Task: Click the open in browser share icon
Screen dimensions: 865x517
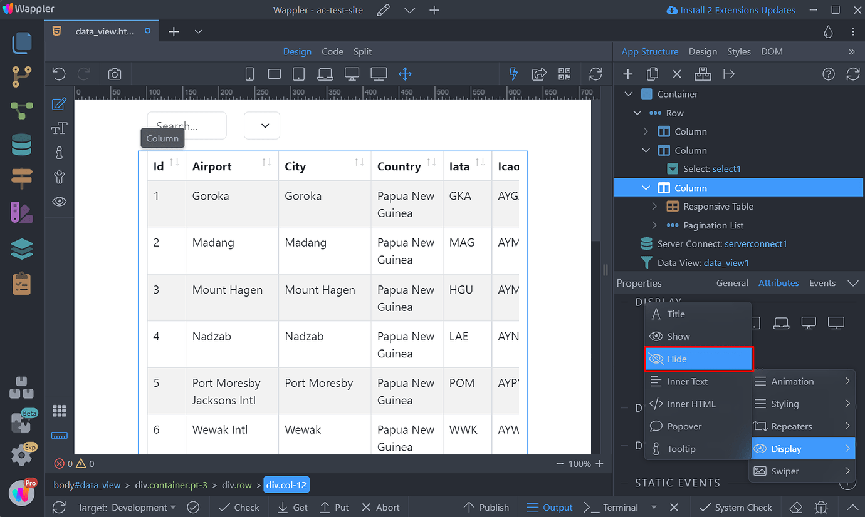Action: point(539,74)
